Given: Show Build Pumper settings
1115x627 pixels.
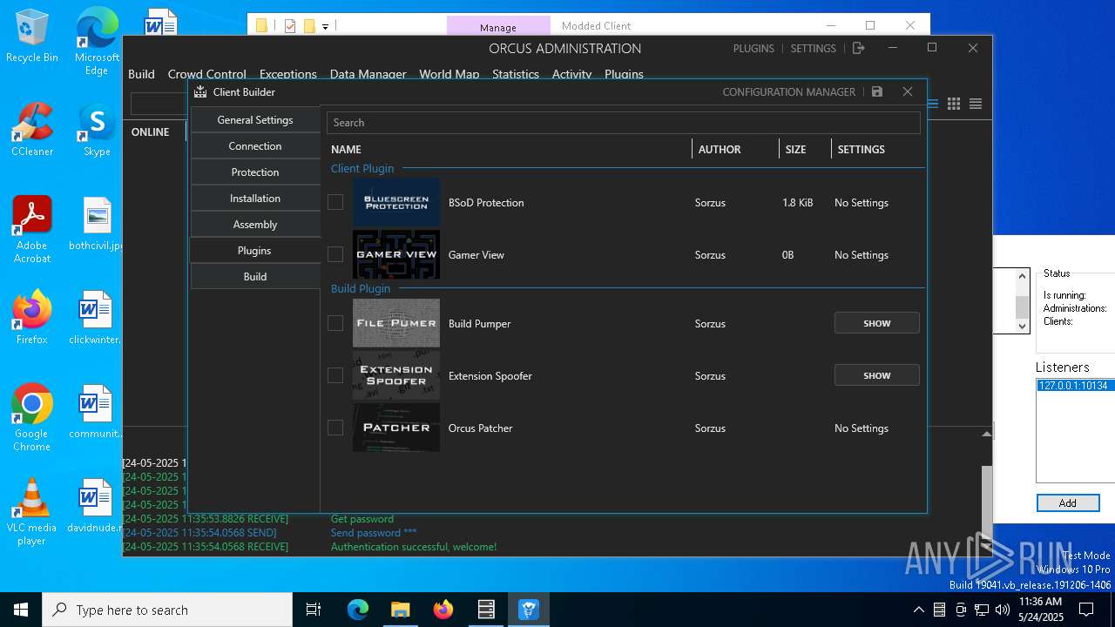Looking at the screenshot, I should pos(876,323).
